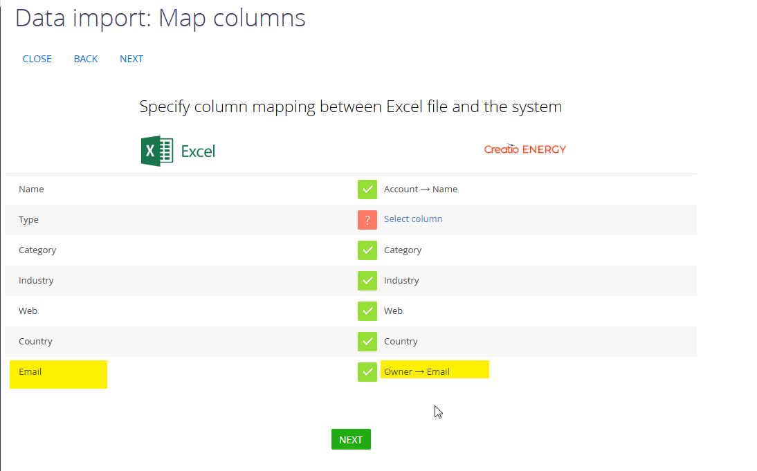Click the Excel column Name
757x471 pixels.
[x=31, y=190]
